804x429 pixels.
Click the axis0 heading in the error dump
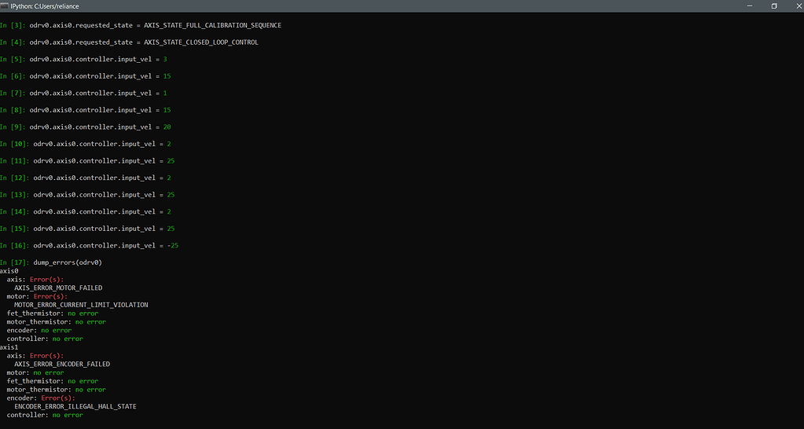(x=9, y=270)
